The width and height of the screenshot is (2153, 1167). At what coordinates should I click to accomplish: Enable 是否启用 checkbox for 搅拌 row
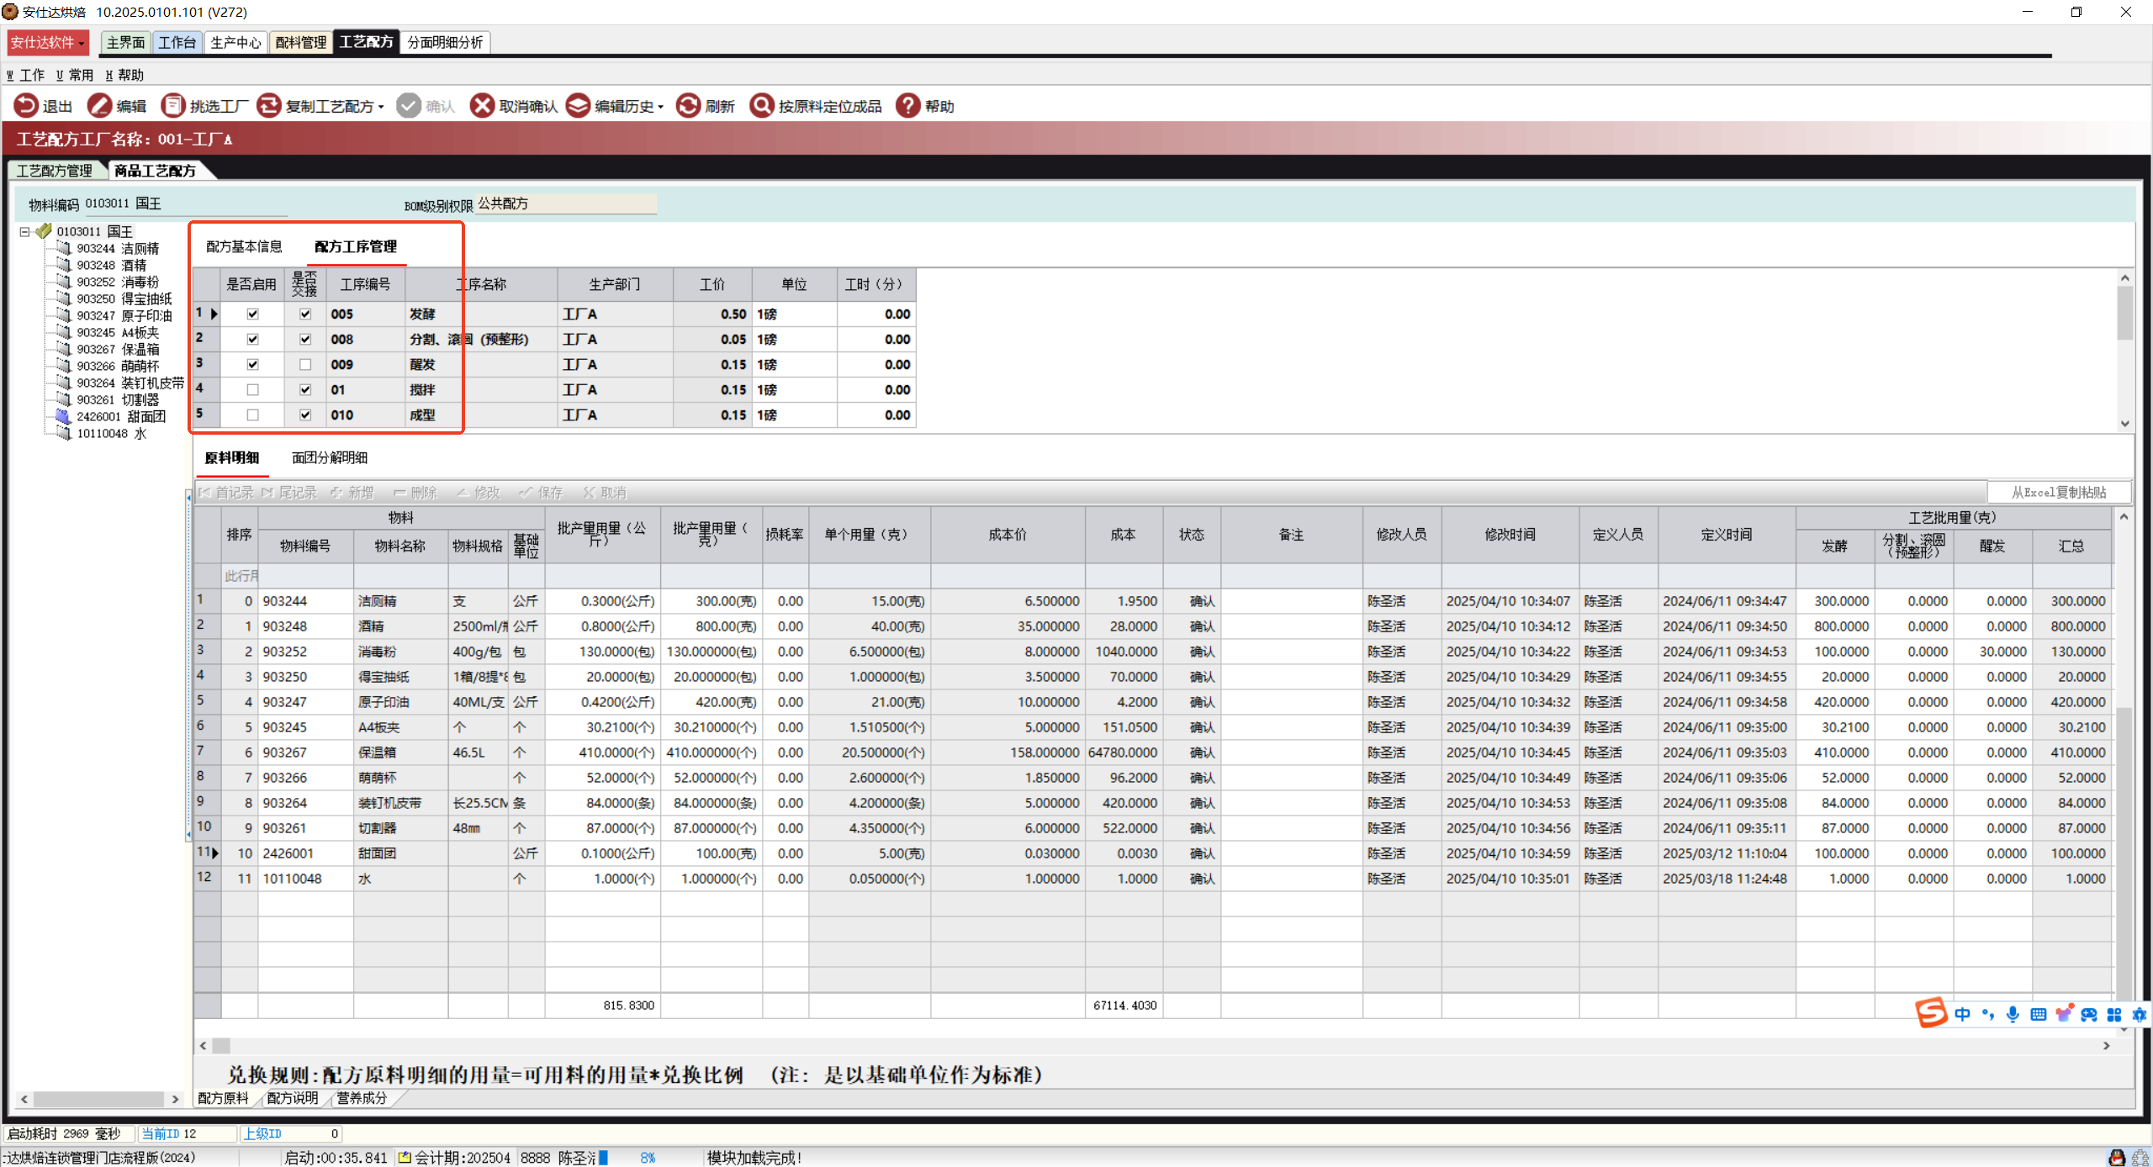tap(252, 390)
